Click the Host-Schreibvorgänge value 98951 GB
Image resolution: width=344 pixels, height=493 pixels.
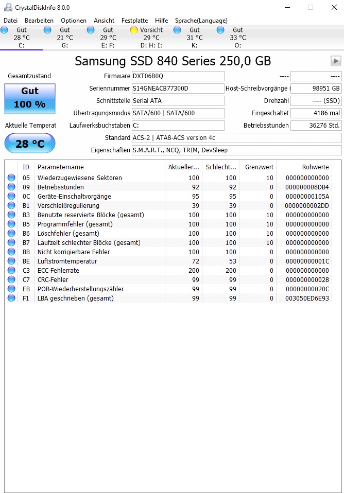316,89
